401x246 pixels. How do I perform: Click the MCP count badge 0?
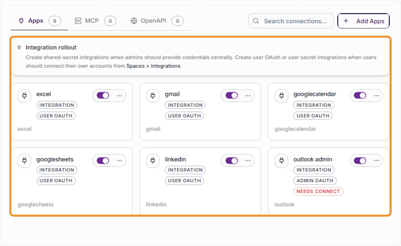(110, 21)
